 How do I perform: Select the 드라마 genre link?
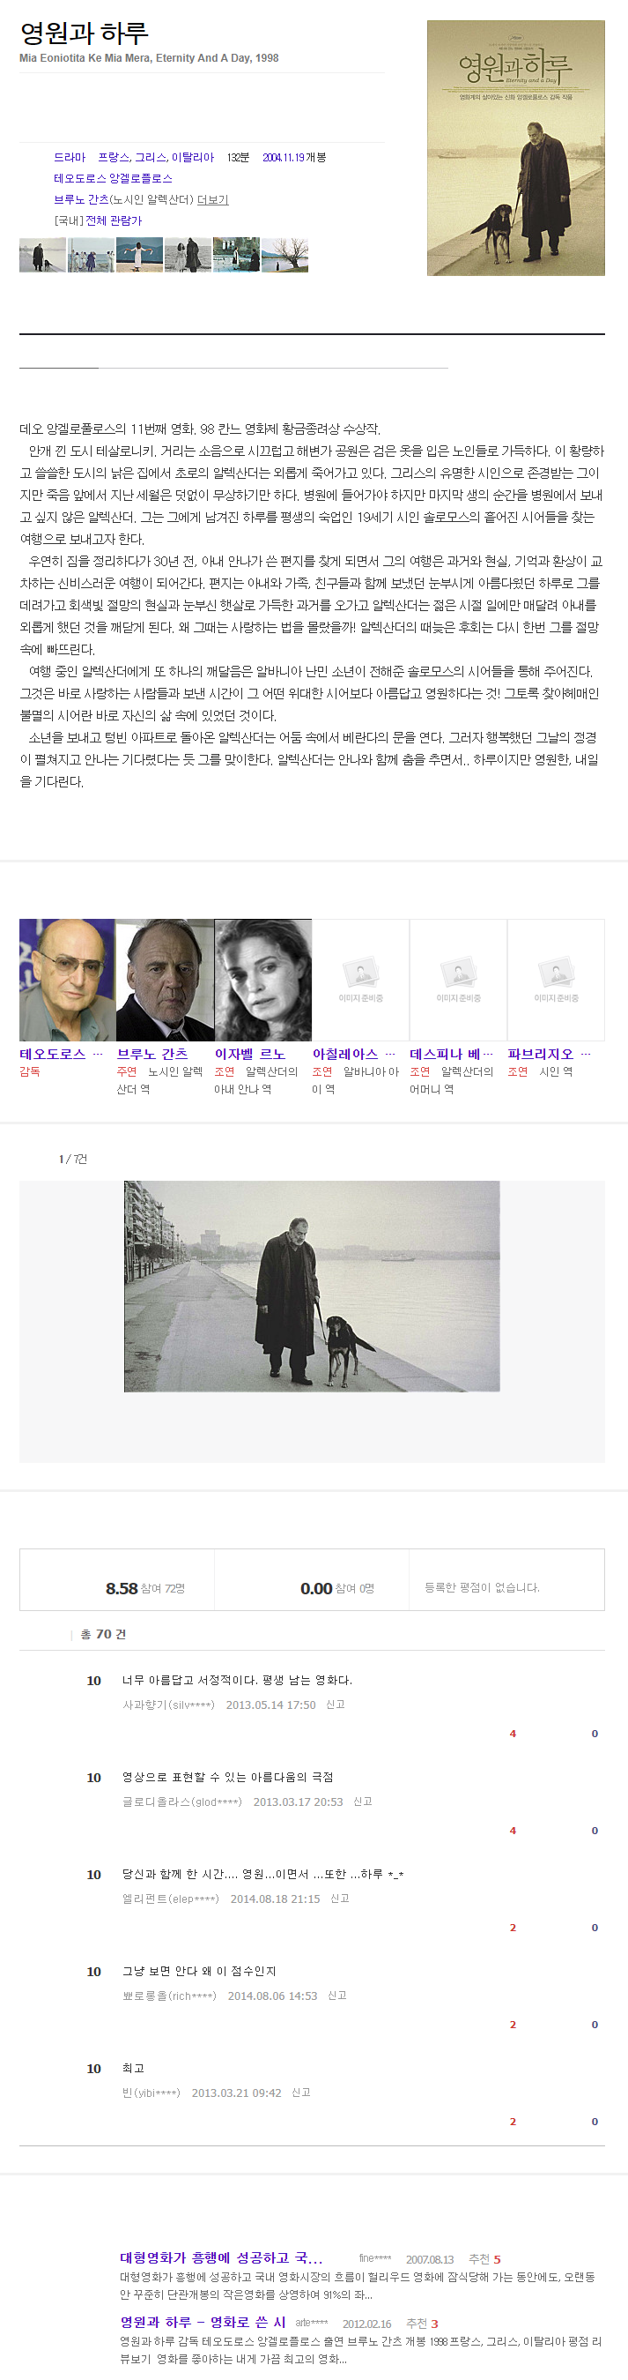pos(70,157)
